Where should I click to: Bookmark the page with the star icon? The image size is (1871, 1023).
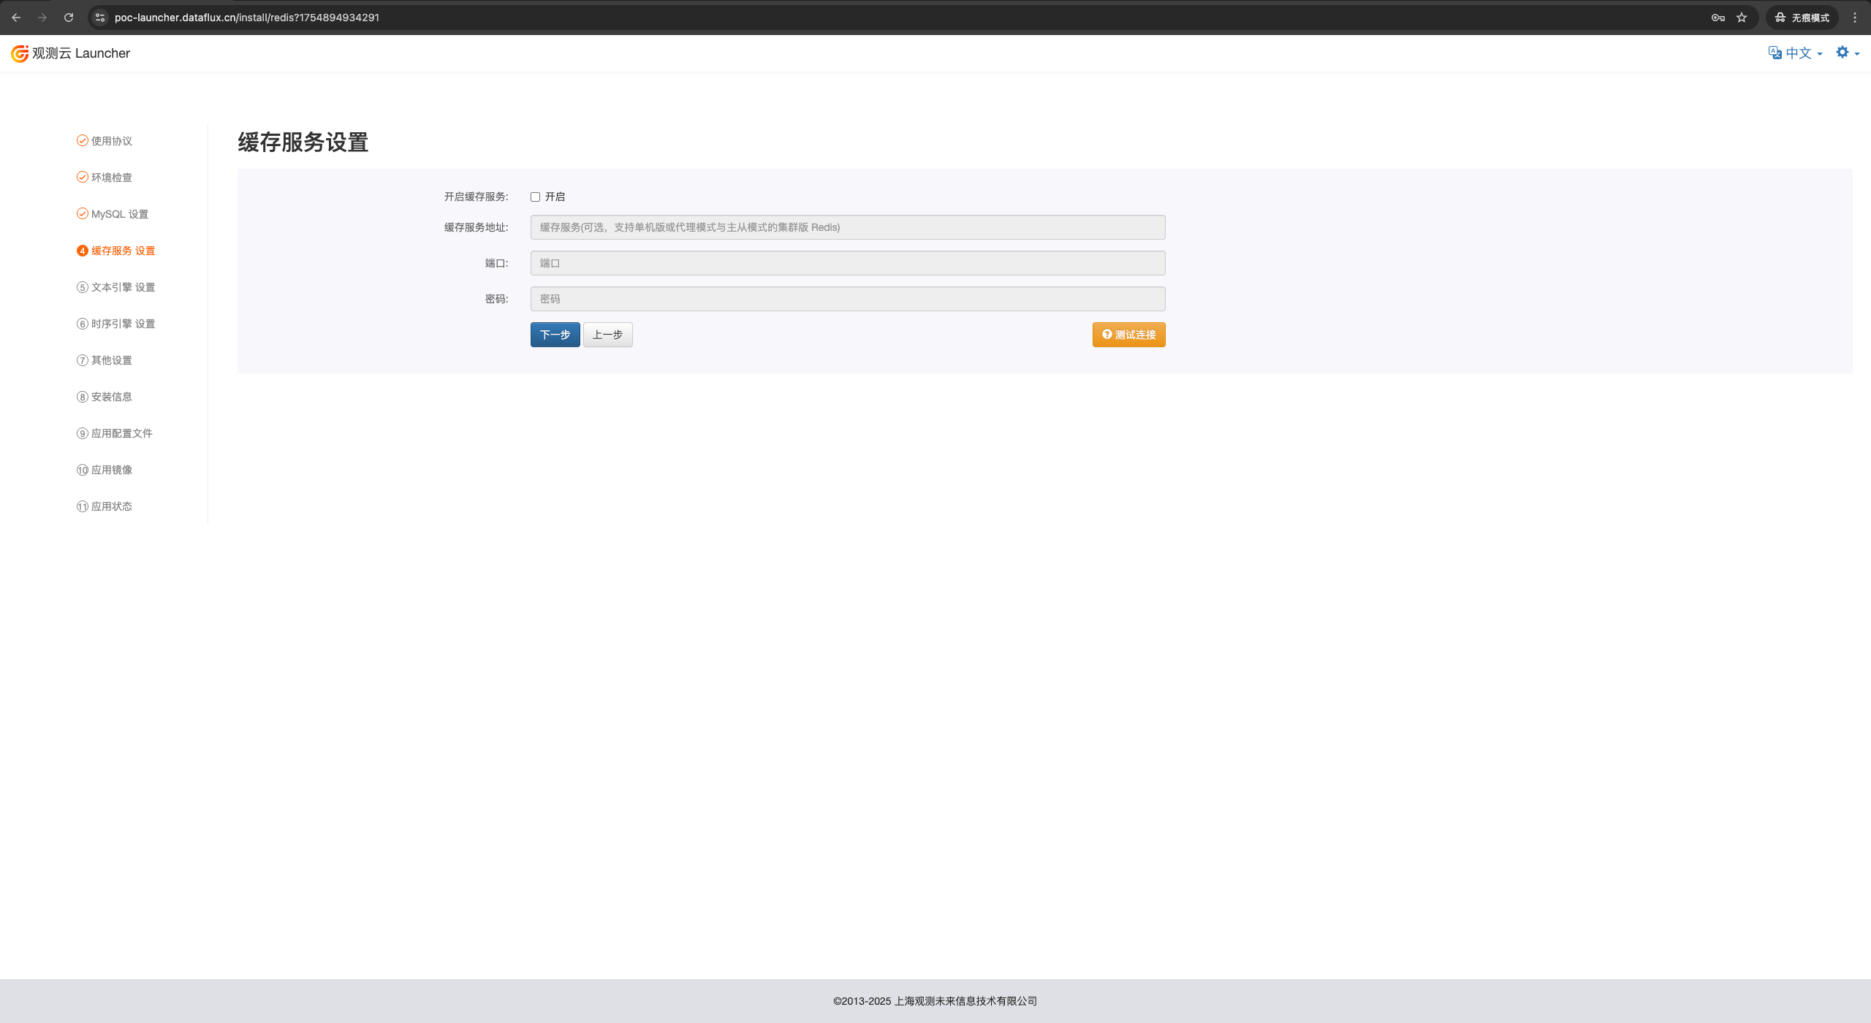(1742, 18)
